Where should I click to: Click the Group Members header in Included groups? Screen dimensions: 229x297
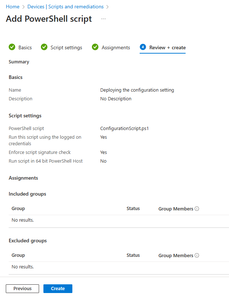click(x=176, y=209)
